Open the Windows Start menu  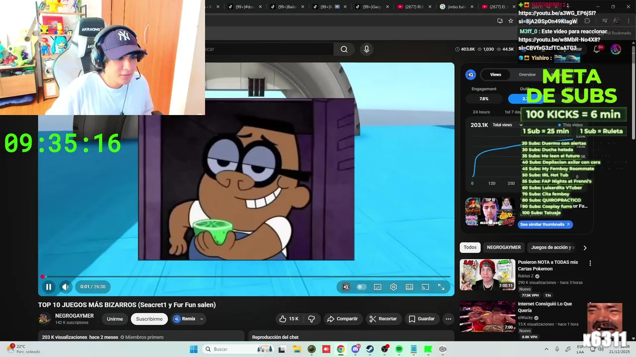pyautogui.click(x=193, y=349)
